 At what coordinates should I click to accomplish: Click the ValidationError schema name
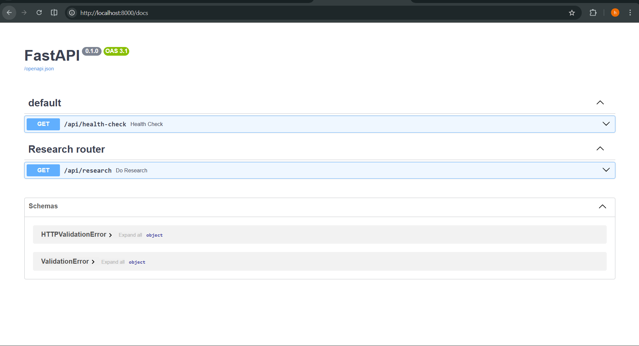[65, 261]
